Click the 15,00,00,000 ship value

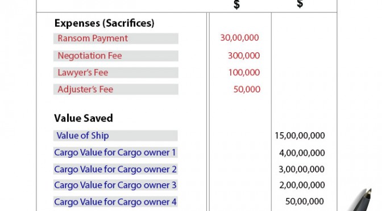tap(300, 136)
